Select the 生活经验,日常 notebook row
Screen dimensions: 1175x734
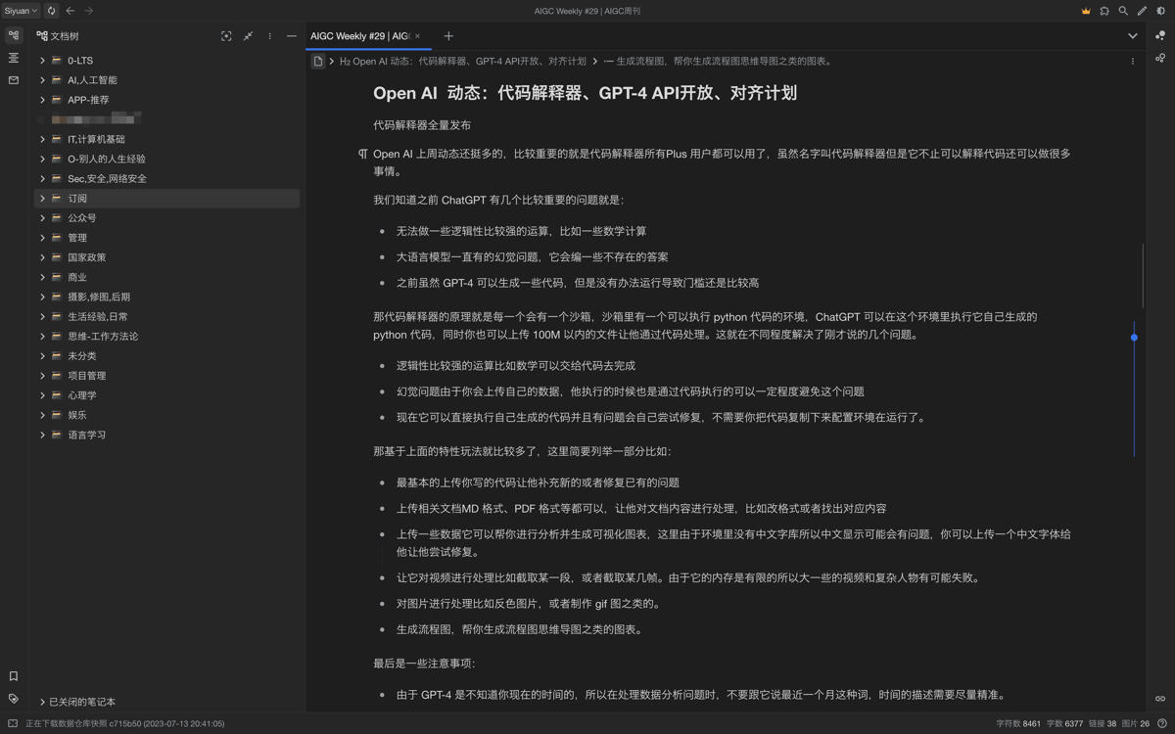pos(166,316)
